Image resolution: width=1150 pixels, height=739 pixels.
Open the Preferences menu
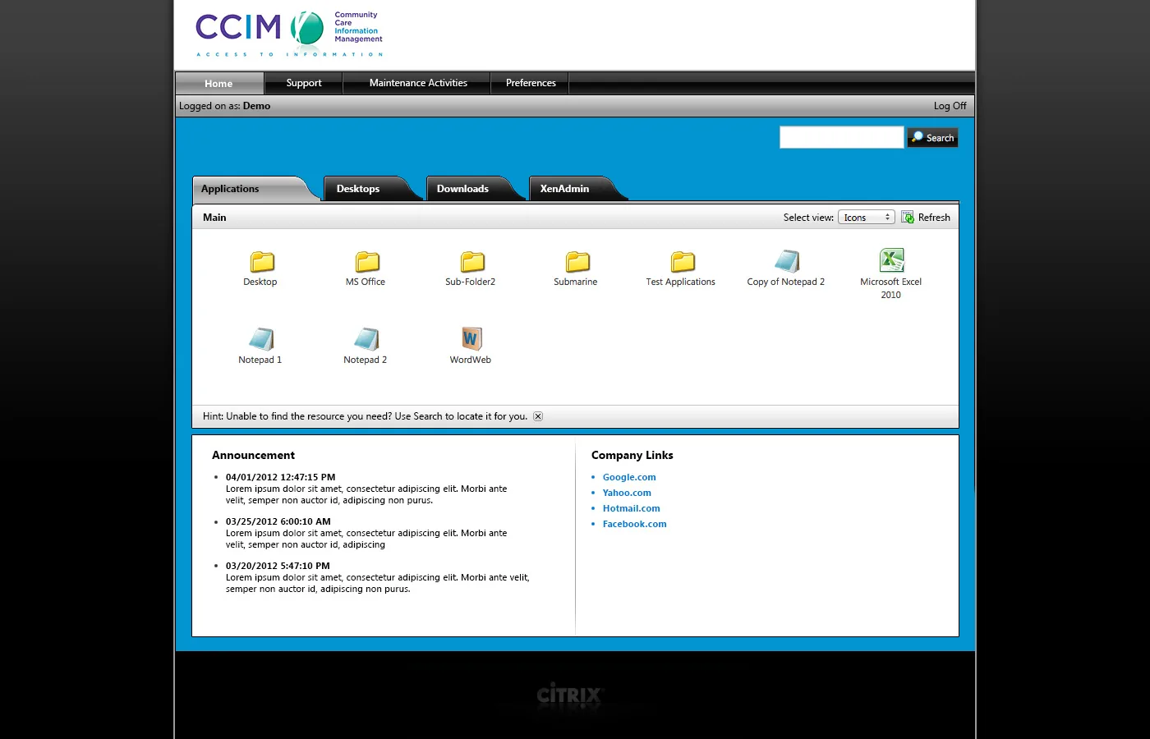(531, 83)
